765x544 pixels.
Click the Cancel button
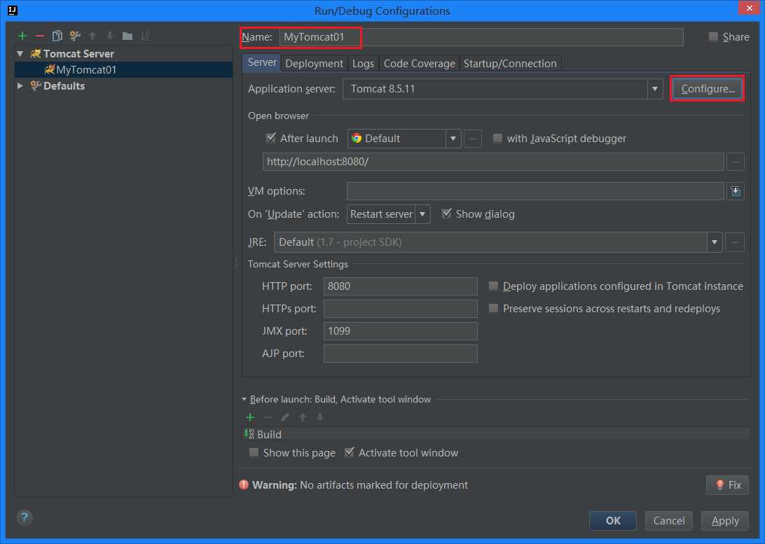coord(669,521)
